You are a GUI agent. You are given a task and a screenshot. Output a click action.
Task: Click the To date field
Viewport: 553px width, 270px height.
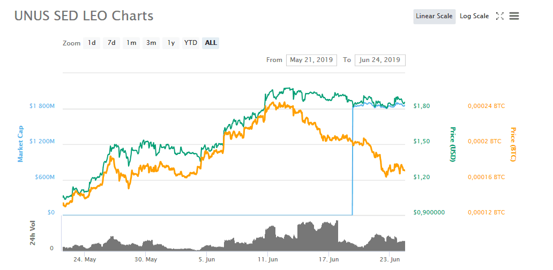[380, 60]
